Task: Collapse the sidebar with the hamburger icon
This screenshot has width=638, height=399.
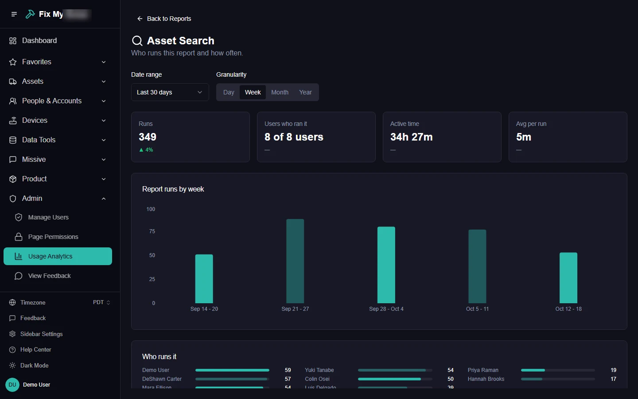Action: pos(14,14)
